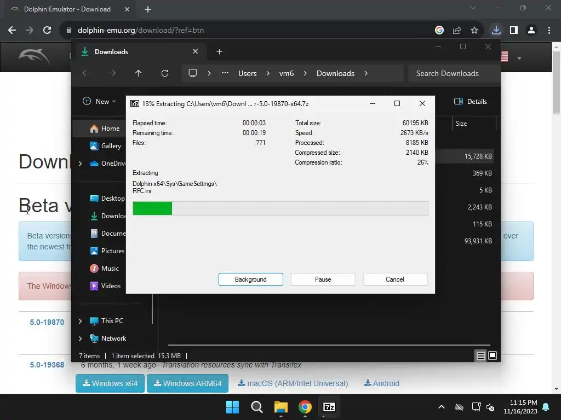This screenshot has height=420, width=561.
Task: Click the dolphin-emu.org address bar
Action: 247,30
